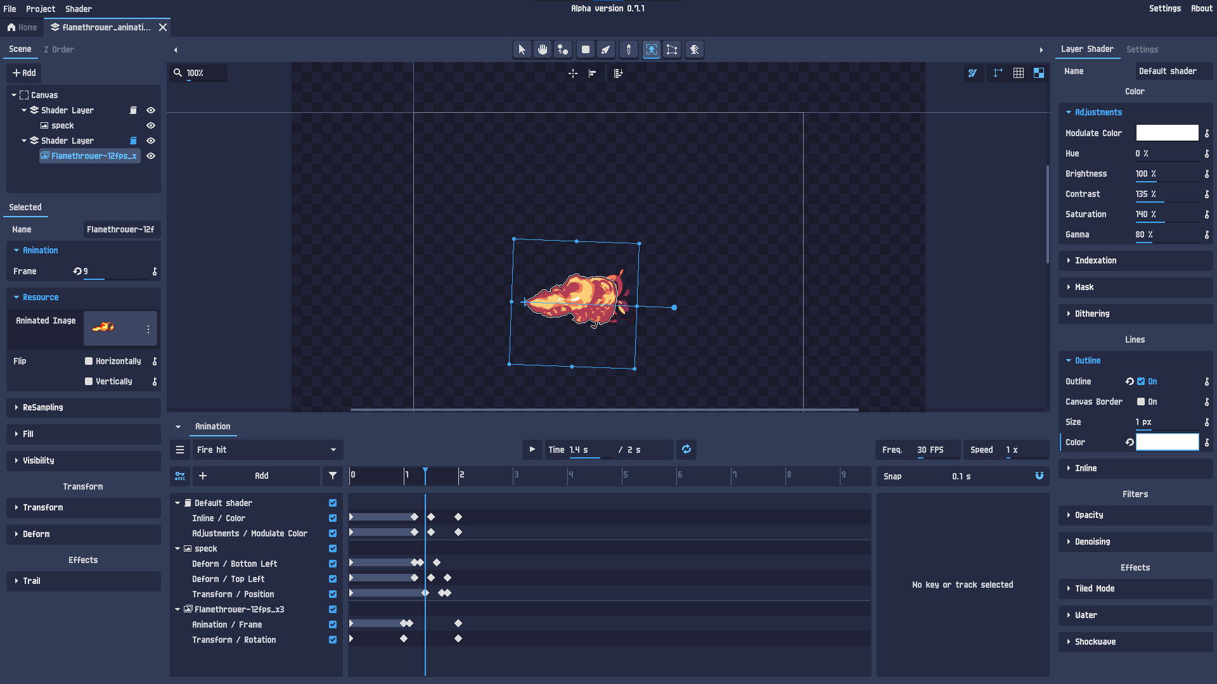Click the Add button in the Scene panel
The width and height of the screenshot is (1217, 684).
tap(23, 73)
